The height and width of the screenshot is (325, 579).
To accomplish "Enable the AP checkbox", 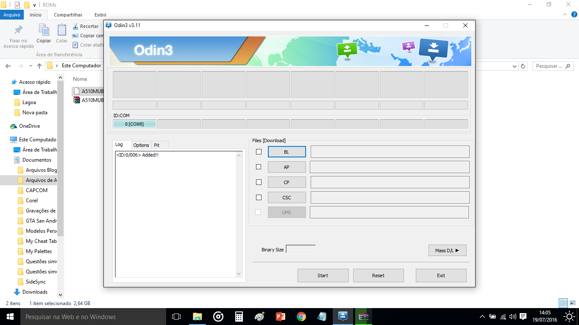I will pos(259,167).
